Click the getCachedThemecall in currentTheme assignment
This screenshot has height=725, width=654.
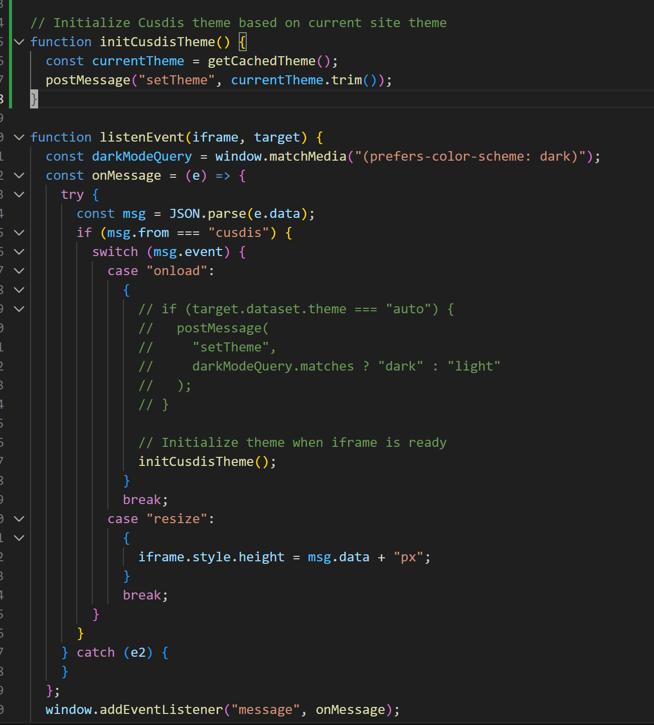[261, 61]
